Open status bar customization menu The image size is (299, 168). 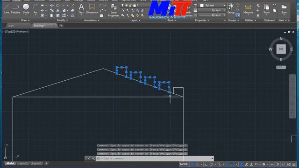(294, 164)
